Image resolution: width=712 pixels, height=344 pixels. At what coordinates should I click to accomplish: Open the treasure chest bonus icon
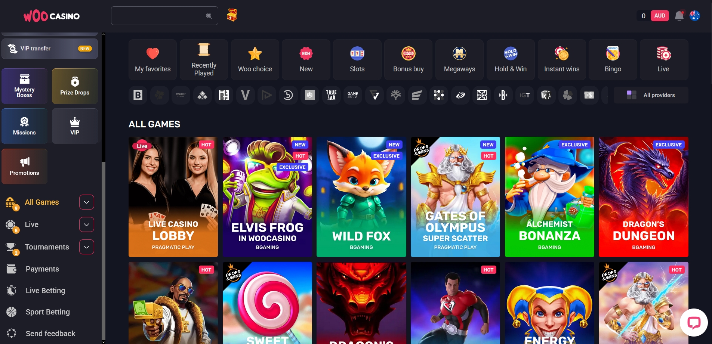[232, 15]
